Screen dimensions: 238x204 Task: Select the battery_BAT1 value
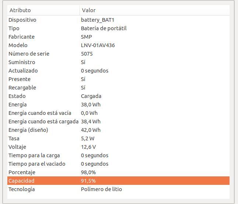click(x=97, y=20)
